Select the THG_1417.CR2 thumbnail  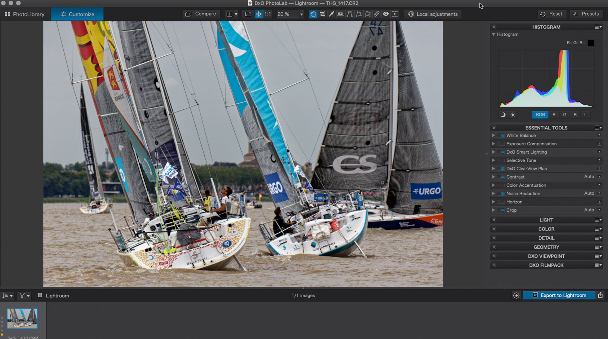tap(22, 318)
